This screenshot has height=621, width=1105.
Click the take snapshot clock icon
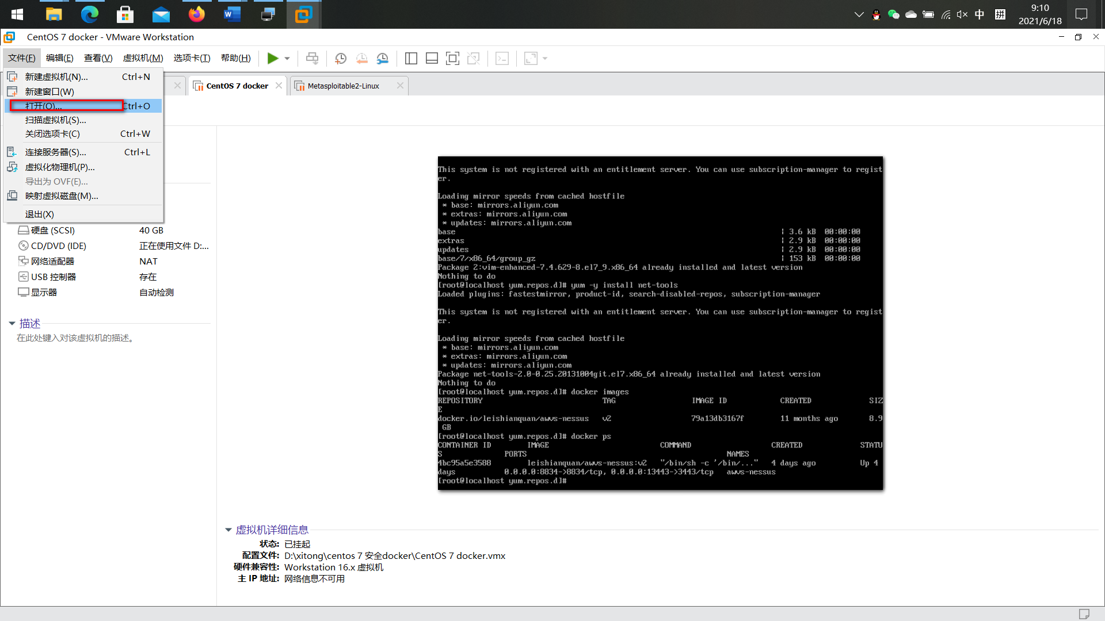pyautogui.click(x=341, y=58)
